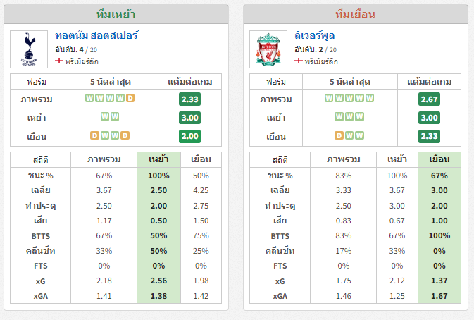Open ลิเวอร์พูล team link
Image resolution: width=474 pixels, height=320 pixels.
point(314,36)
